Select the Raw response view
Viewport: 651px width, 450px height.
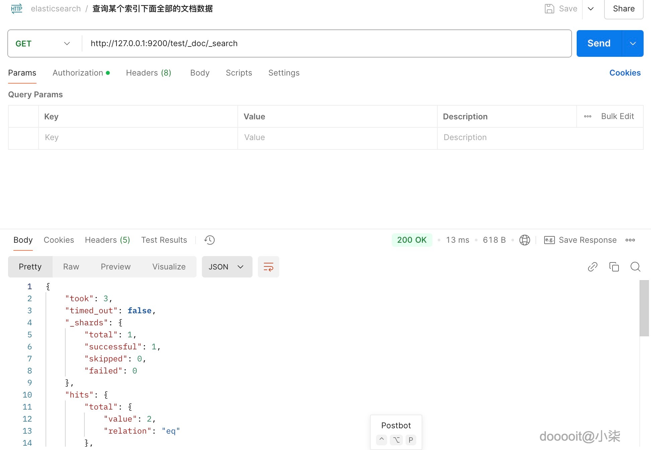71,267
